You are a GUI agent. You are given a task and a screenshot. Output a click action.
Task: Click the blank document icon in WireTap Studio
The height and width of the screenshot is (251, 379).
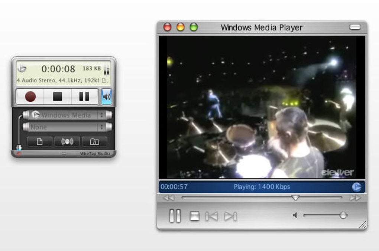pos(40,141)
